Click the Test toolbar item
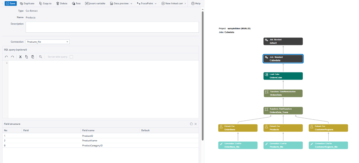 76,4
